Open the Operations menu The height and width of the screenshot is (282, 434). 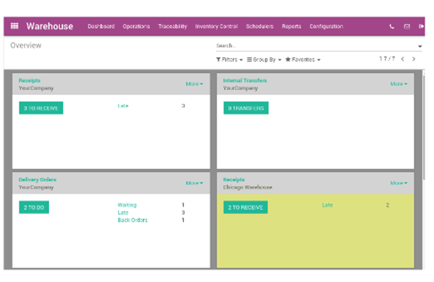[x=136, y=26]
